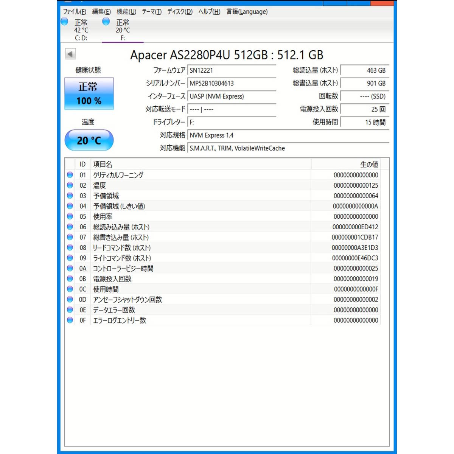Click the power on hours value 15 時間
The image size is (454, 454).
click(x=365, y=122)
